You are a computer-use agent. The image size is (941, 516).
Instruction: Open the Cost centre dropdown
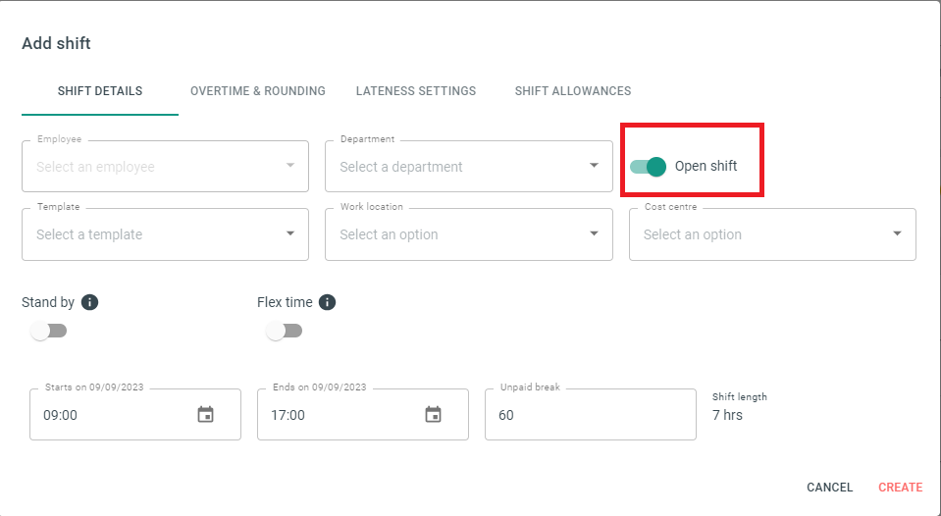click(772, 234)
